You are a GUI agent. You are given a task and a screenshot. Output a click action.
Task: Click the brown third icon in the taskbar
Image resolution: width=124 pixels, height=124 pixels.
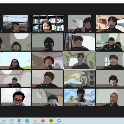pyautogui.click(x=19, y=121)
